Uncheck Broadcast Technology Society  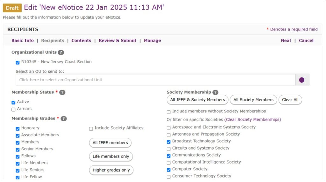(169, 142)
